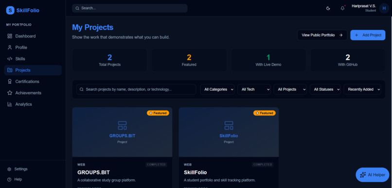Open the SkillFolio project cover thumbnail
The height and width of the screenshot is (188, 392).
[229, 132]
